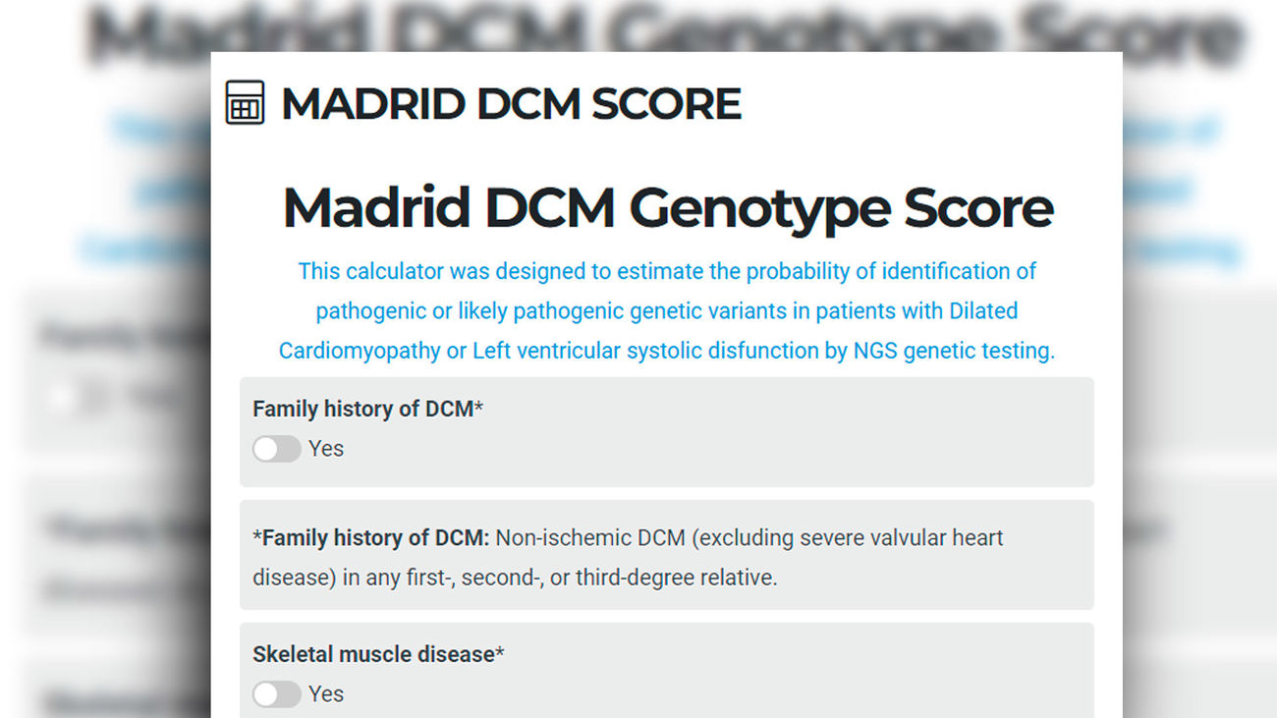Click the MADRID DCM SCORE header title

[x=511, y=104]
